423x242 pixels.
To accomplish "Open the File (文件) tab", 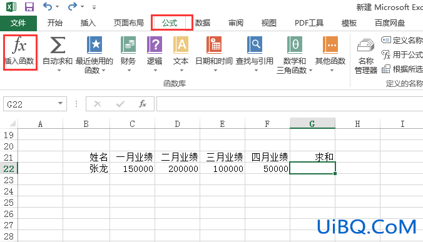I will point(18,23).
